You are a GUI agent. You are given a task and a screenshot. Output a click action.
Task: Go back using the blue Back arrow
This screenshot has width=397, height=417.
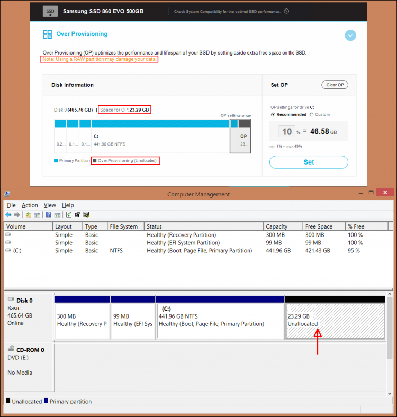[x=8, y=215]
